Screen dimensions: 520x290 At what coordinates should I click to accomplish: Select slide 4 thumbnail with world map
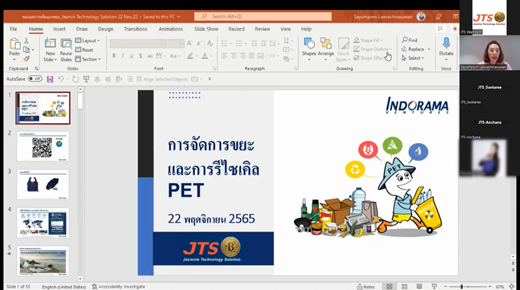point(43,223)
